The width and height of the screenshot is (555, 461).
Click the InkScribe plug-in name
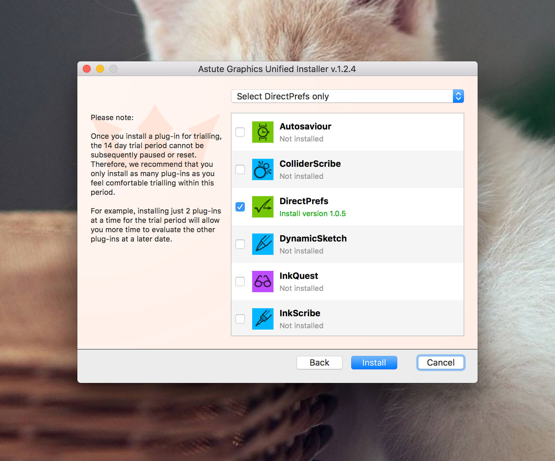click(300, 313)
